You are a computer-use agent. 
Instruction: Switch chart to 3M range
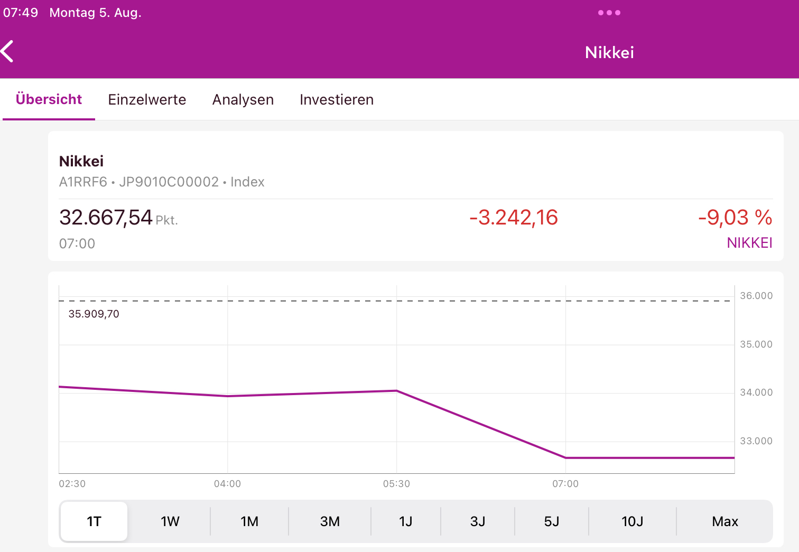click(x=330, y=521)
